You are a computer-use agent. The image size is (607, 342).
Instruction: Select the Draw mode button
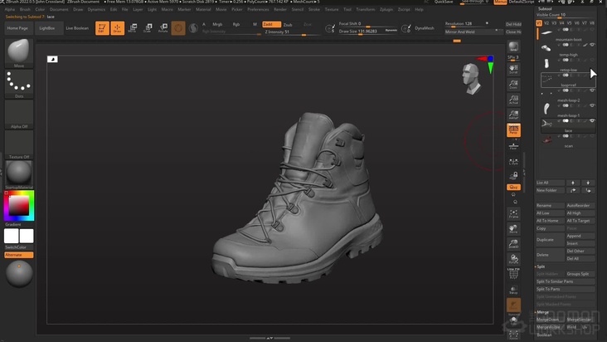pos(117,28)
